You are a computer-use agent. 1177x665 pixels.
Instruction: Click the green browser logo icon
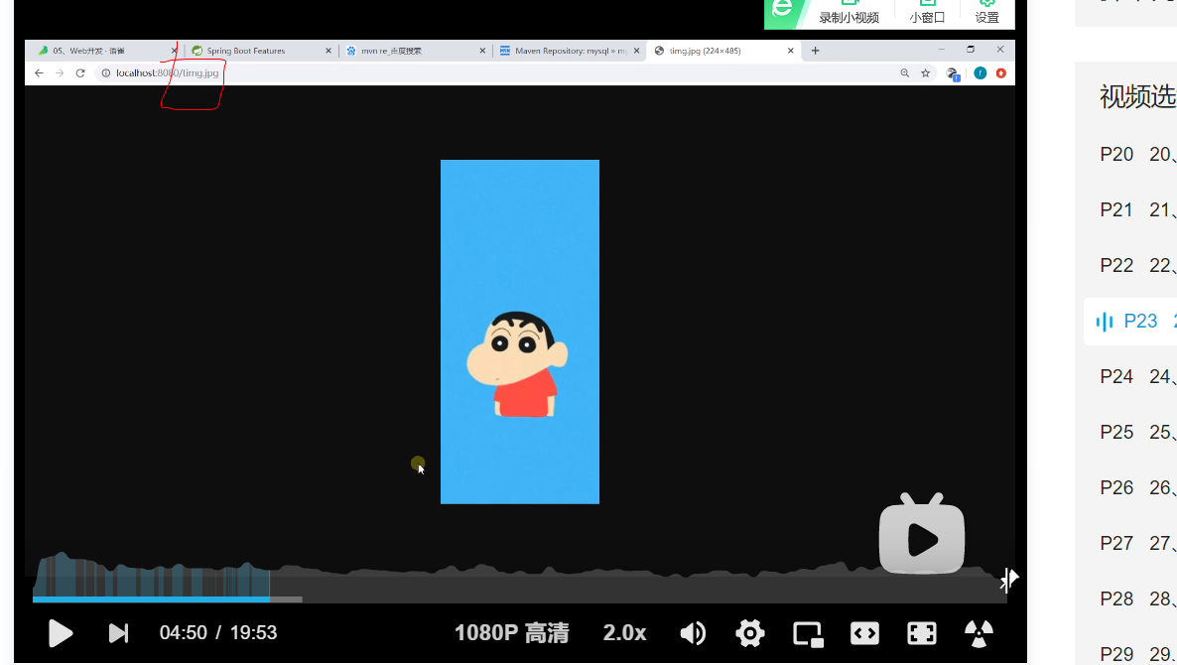782,11
